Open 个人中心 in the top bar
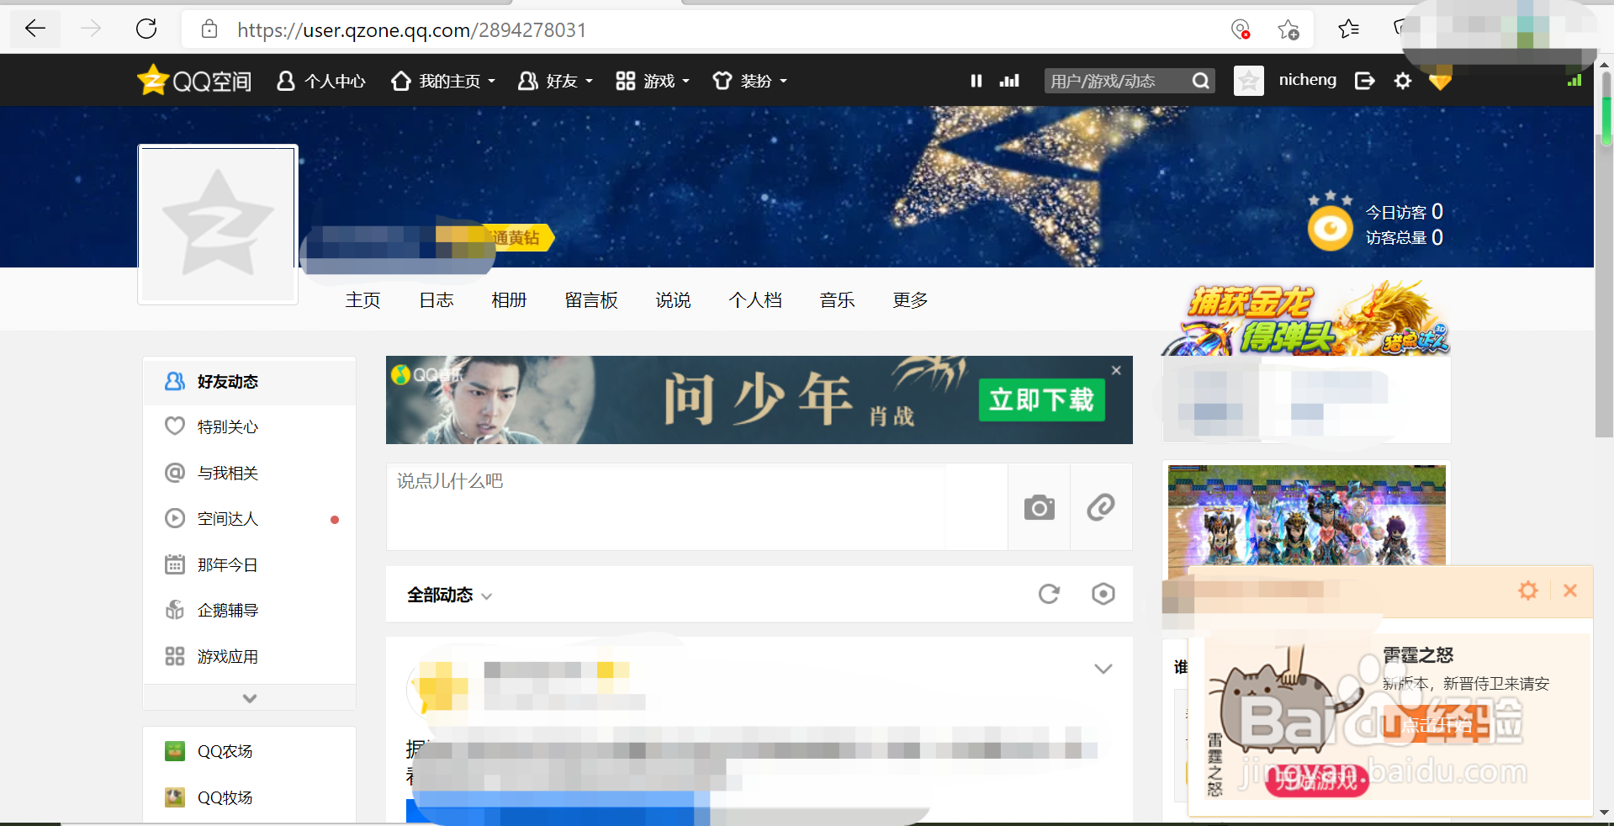Viewport: 1614px width, 826px height. 321,81
